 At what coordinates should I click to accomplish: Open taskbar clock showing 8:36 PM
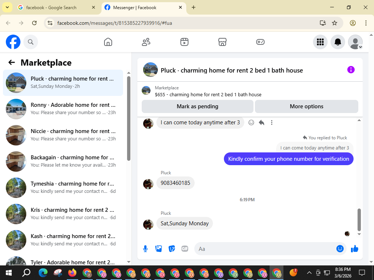(x=343, y=273)
